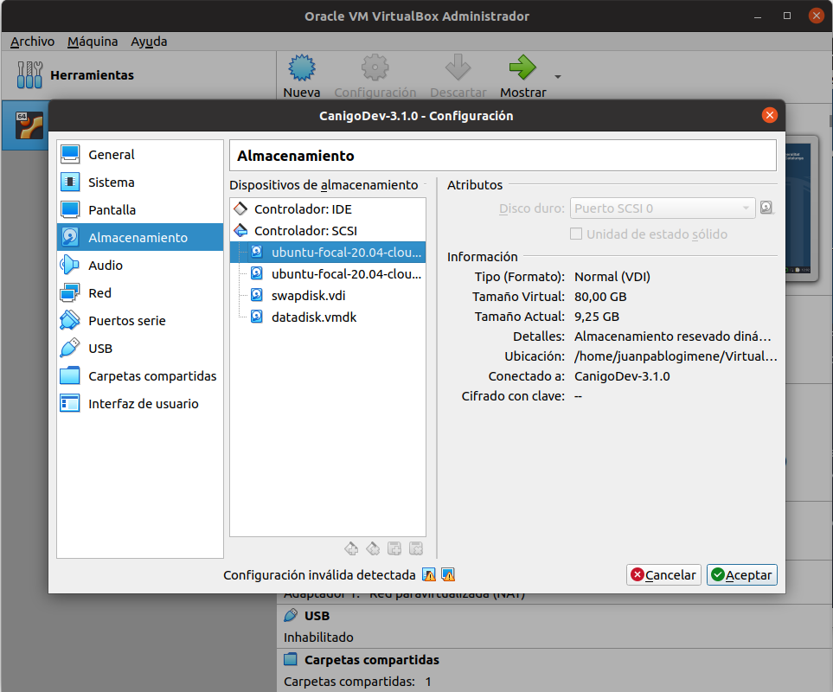The image size is (833, 692).
Task: Click the Descartar toolbar button
Action: tap(458, 76)
